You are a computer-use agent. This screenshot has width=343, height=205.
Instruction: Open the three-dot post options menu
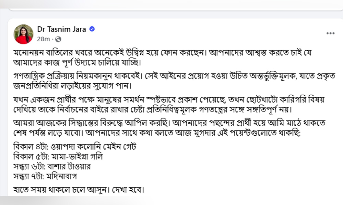click(x=330, y=33)
